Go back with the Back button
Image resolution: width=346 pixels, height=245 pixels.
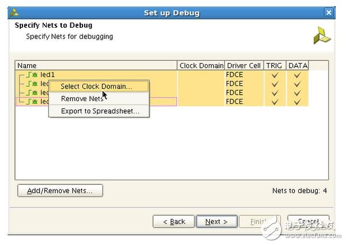(174, 222)
